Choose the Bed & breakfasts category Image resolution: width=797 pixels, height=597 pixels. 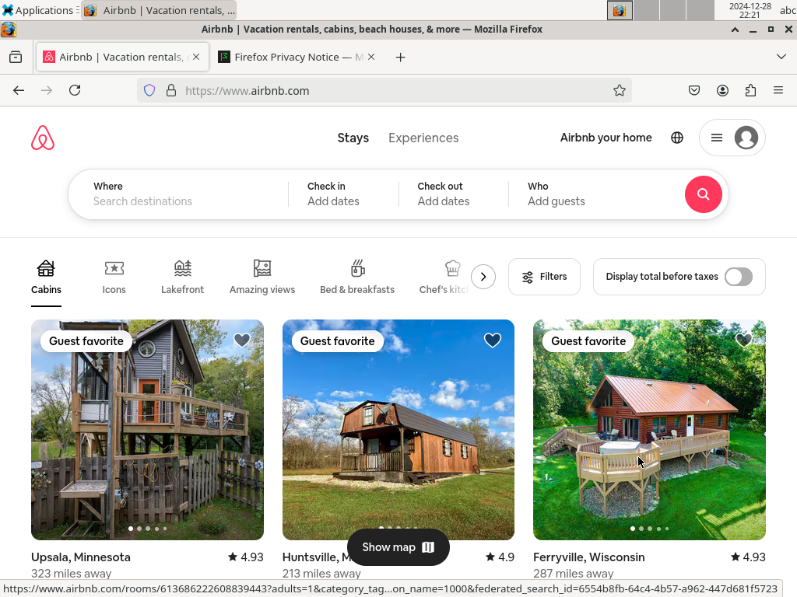tap(356, 278)
